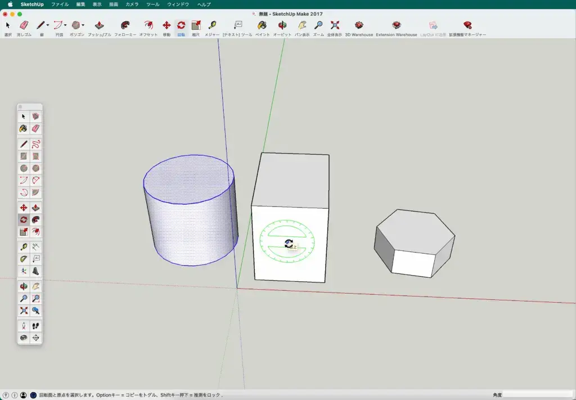Expand the ポリゴン shape tool dropdown arrow

83,25
